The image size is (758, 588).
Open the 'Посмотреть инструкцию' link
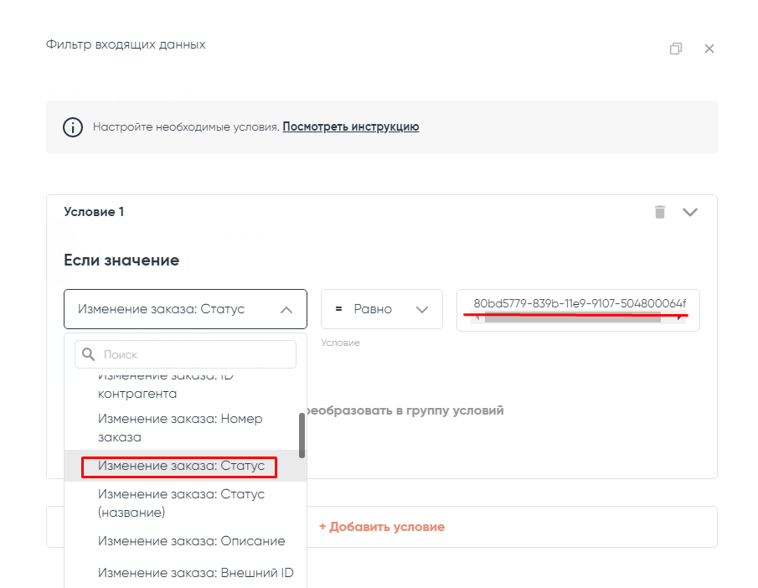tap(350, 127)
